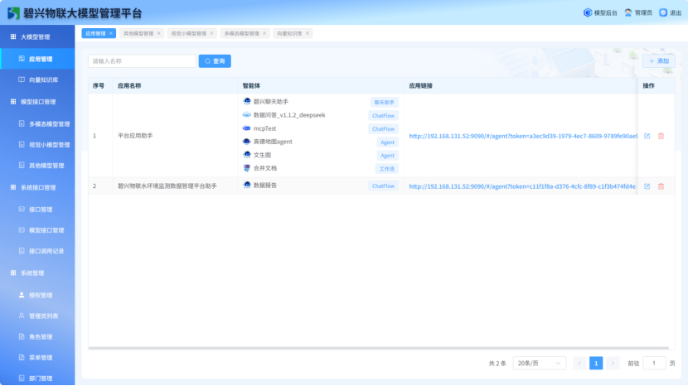This screenshot has width=688, height=386.
Task: Open 部门管理 in the sidebar
Action: 37,378
